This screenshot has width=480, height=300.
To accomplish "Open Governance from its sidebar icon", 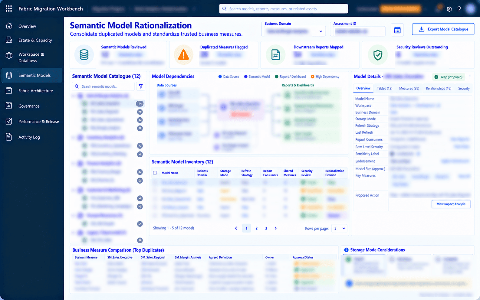I will point(9,106).
